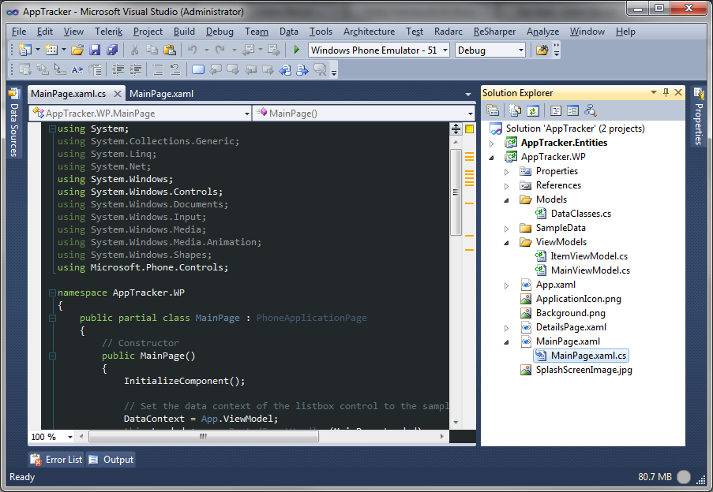Click the New Project toolbar icon
Screen dimensions: 713x492
[x=25, y=50]
